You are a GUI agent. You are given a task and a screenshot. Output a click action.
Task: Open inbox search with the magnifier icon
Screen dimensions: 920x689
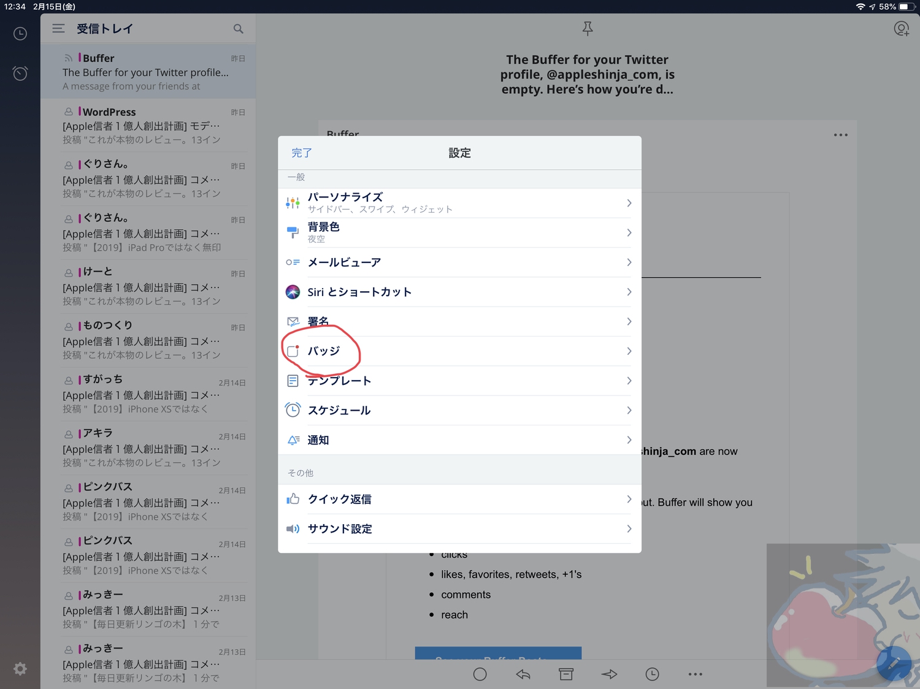coord(238,29)
